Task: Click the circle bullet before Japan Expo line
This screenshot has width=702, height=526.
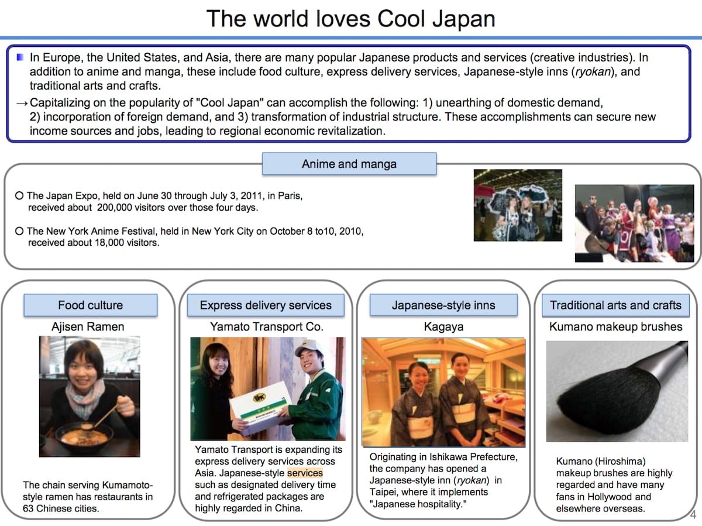Action: (19, 196)
